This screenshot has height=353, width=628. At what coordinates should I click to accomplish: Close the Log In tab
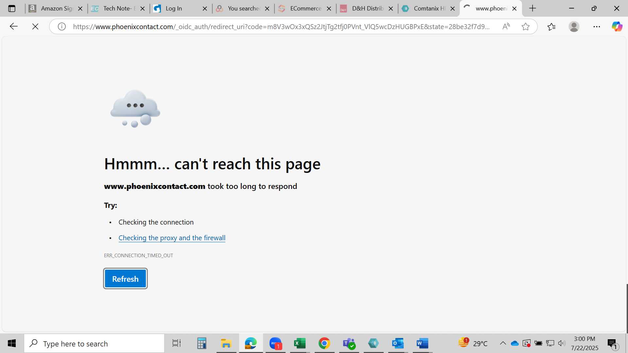(x=205, y=9)
